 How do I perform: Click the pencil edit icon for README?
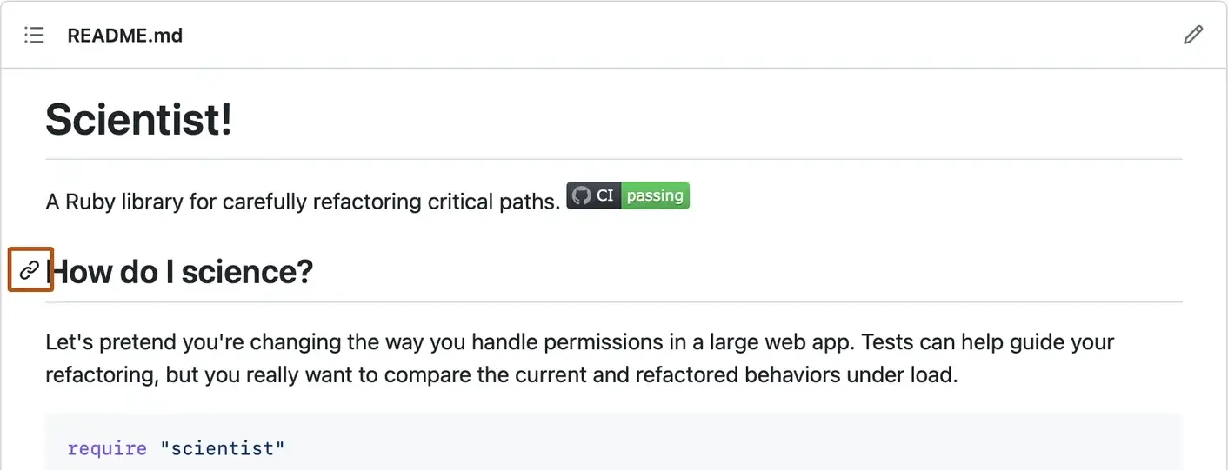pyautogui.click(x=1193, y=36)
